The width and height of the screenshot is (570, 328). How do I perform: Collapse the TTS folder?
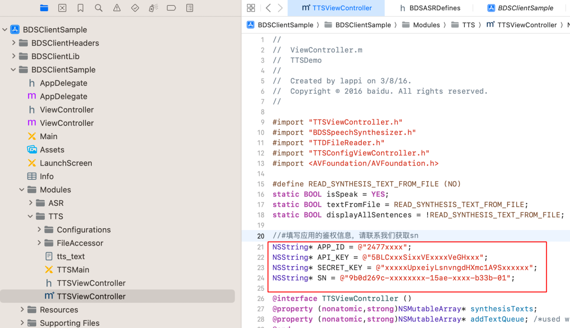tap(30, 217)
